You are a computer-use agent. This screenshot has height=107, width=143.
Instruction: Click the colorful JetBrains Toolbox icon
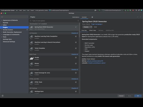pos(142,10)
